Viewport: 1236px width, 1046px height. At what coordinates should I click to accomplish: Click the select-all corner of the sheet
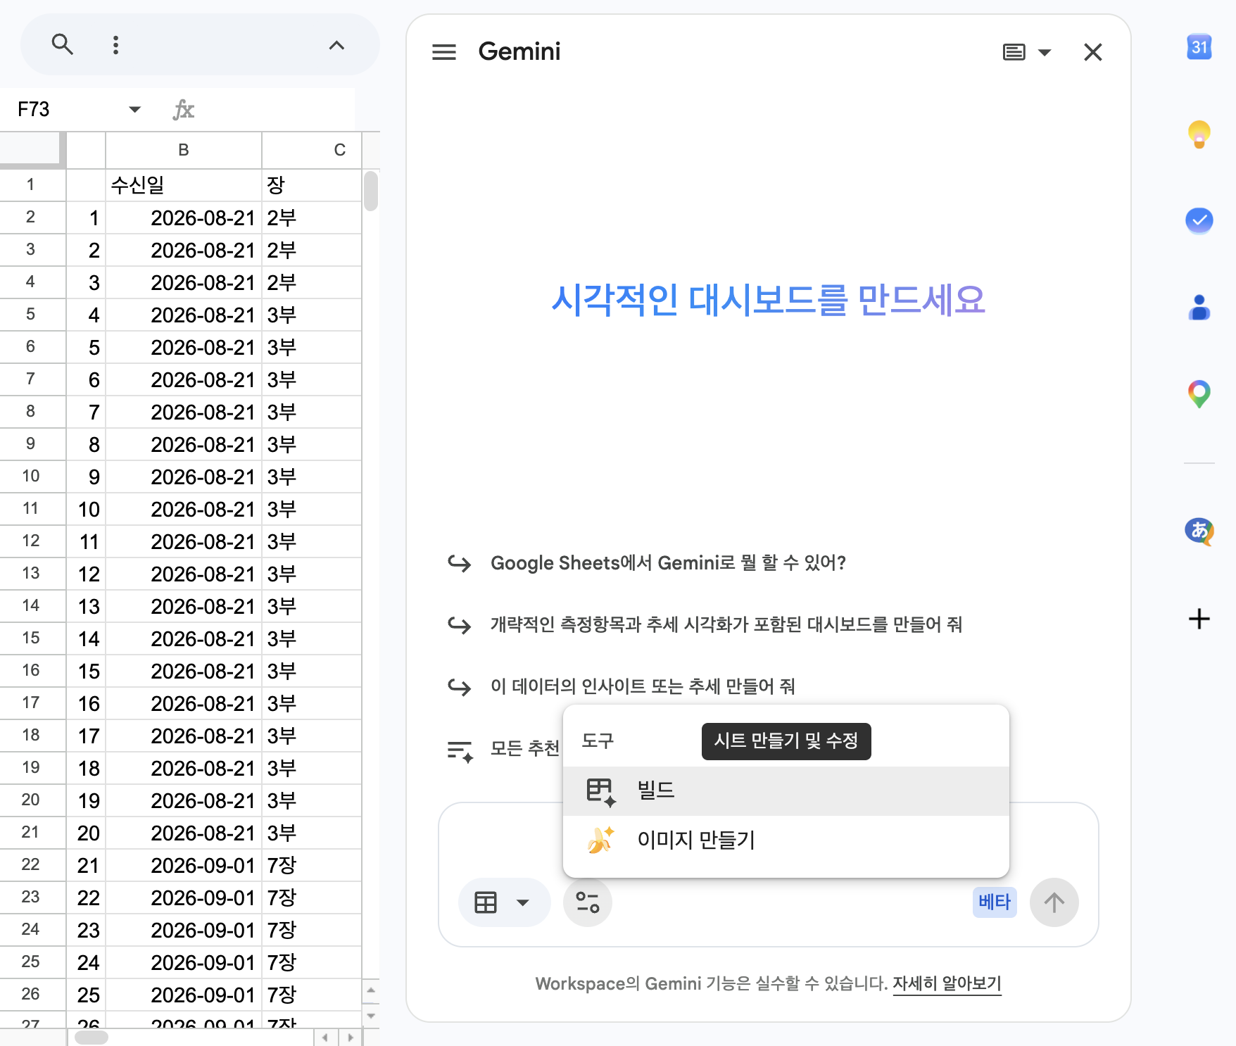(x=31, y=149)
